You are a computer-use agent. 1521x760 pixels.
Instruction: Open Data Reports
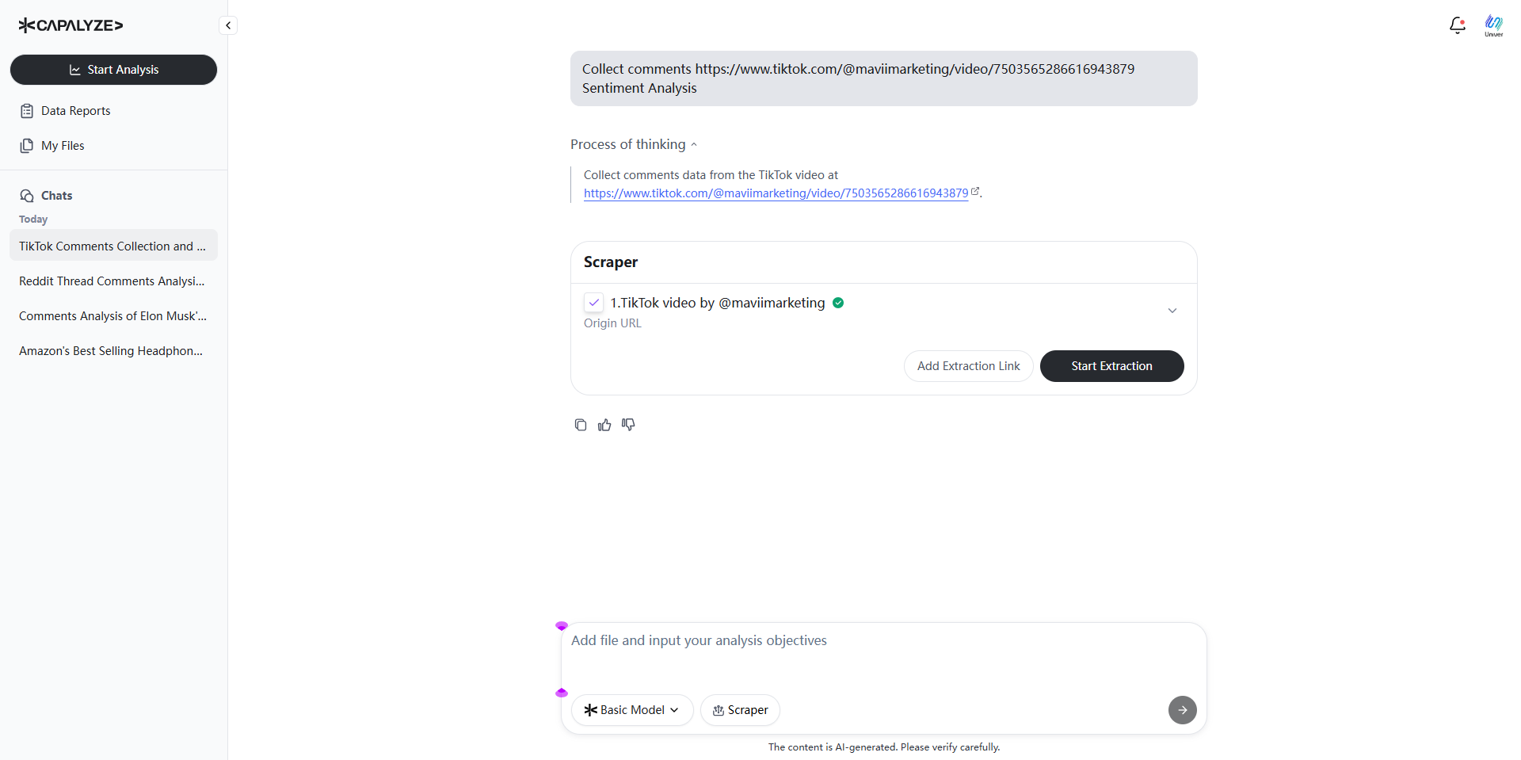click(x=113, y=111)
